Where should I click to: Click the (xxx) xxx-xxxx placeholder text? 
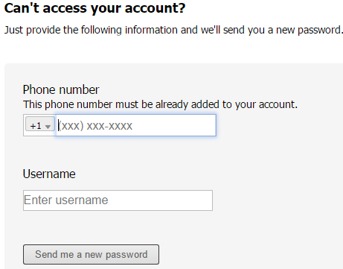95,126
